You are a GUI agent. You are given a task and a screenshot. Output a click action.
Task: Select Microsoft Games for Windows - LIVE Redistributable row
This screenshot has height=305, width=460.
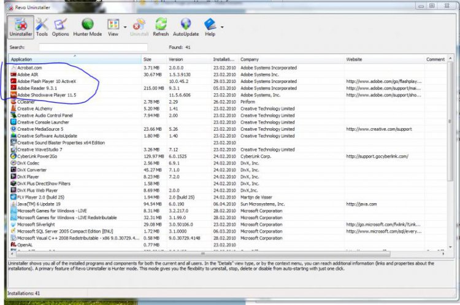point(228,217)
